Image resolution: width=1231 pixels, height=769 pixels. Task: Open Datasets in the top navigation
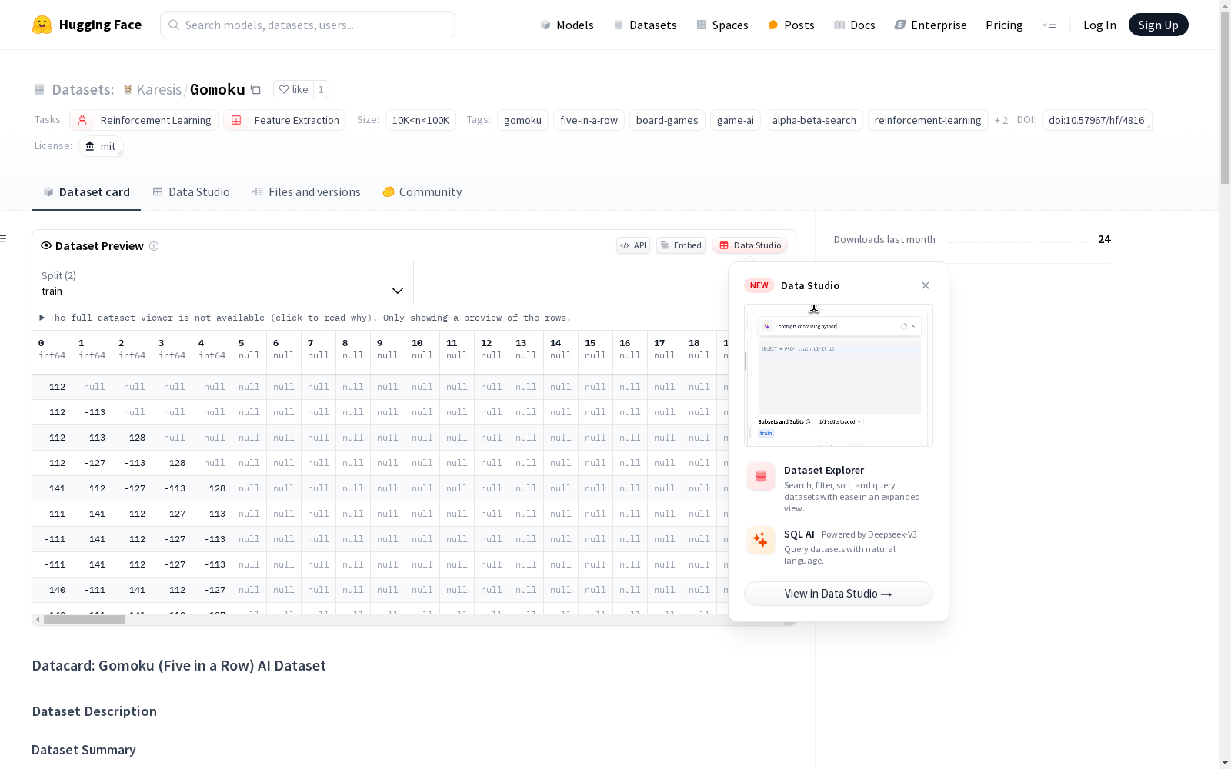click(645, 25)
